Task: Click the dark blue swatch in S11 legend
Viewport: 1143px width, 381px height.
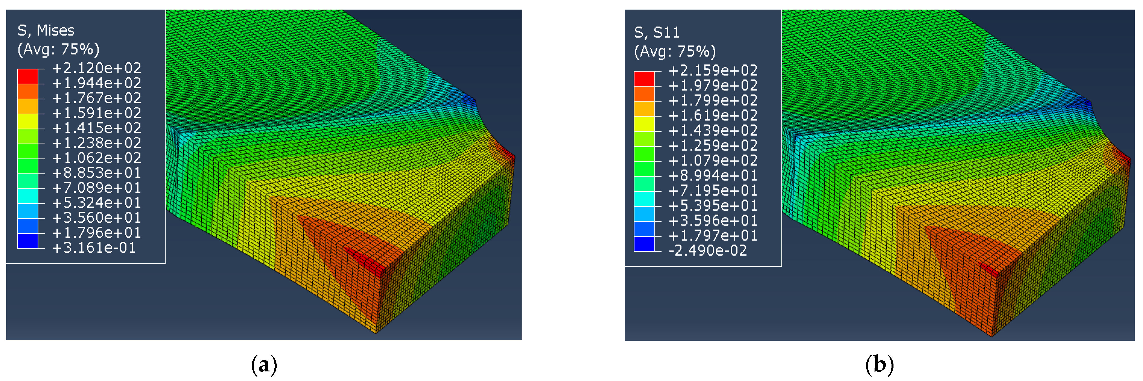Action: point(644,244)
